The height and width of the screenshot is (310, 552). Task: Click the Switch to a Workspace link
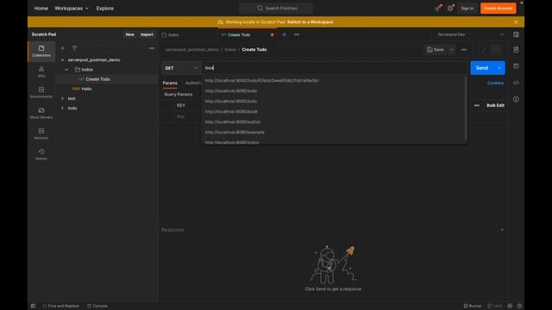click(310, 22)
